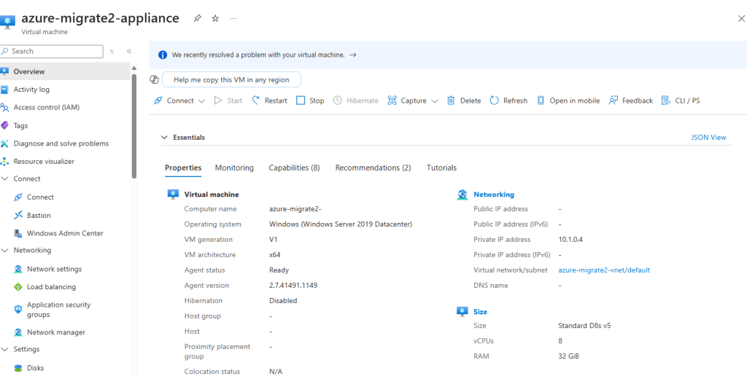Viewport: 747px width, 376px height.
Task: Open in mobile icon button
Action: click(x=541, y=101)
